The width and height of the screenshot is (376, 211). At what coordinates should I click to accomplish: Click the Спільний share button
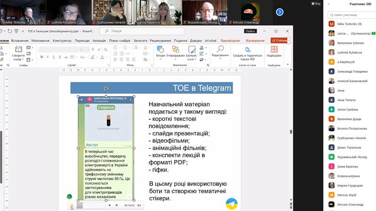tap(279, 41)
